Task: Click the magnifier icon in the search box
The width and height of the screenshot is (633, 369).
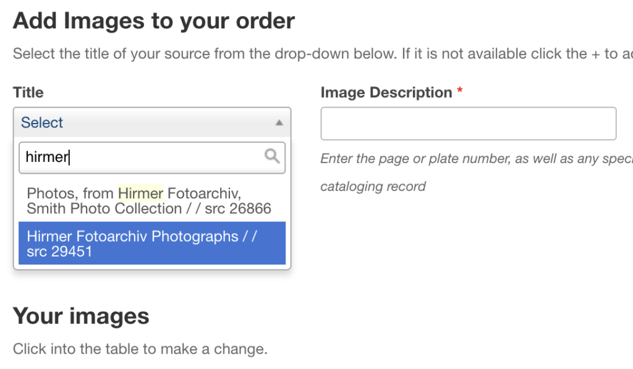Action: click(x=272, y=156)
